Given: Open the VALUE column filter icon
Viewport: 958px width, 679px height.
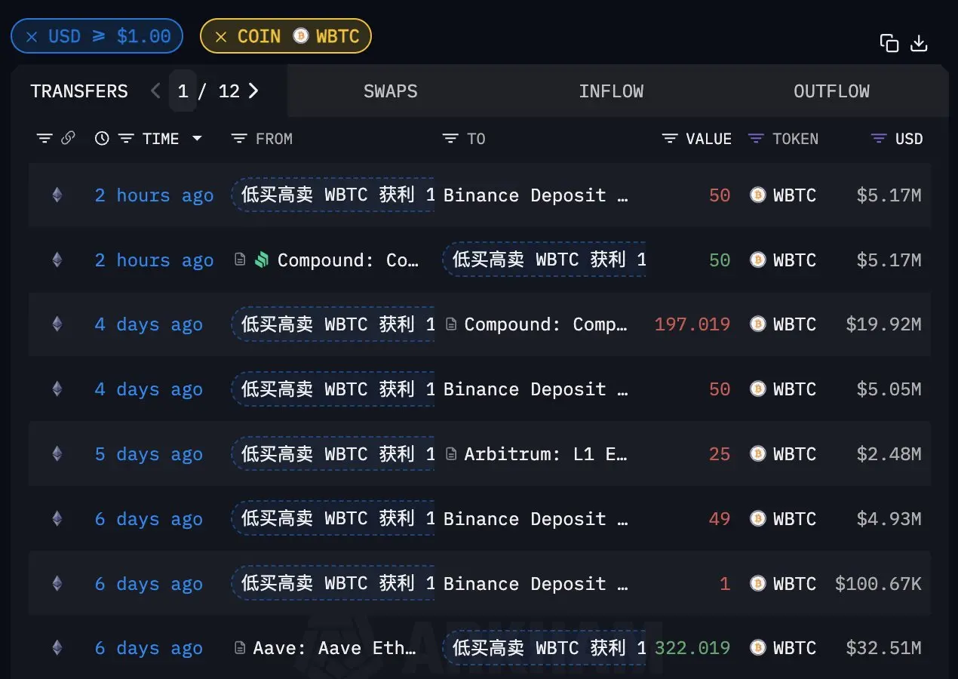Looking at the screenshot, I should tap(668, 138).
